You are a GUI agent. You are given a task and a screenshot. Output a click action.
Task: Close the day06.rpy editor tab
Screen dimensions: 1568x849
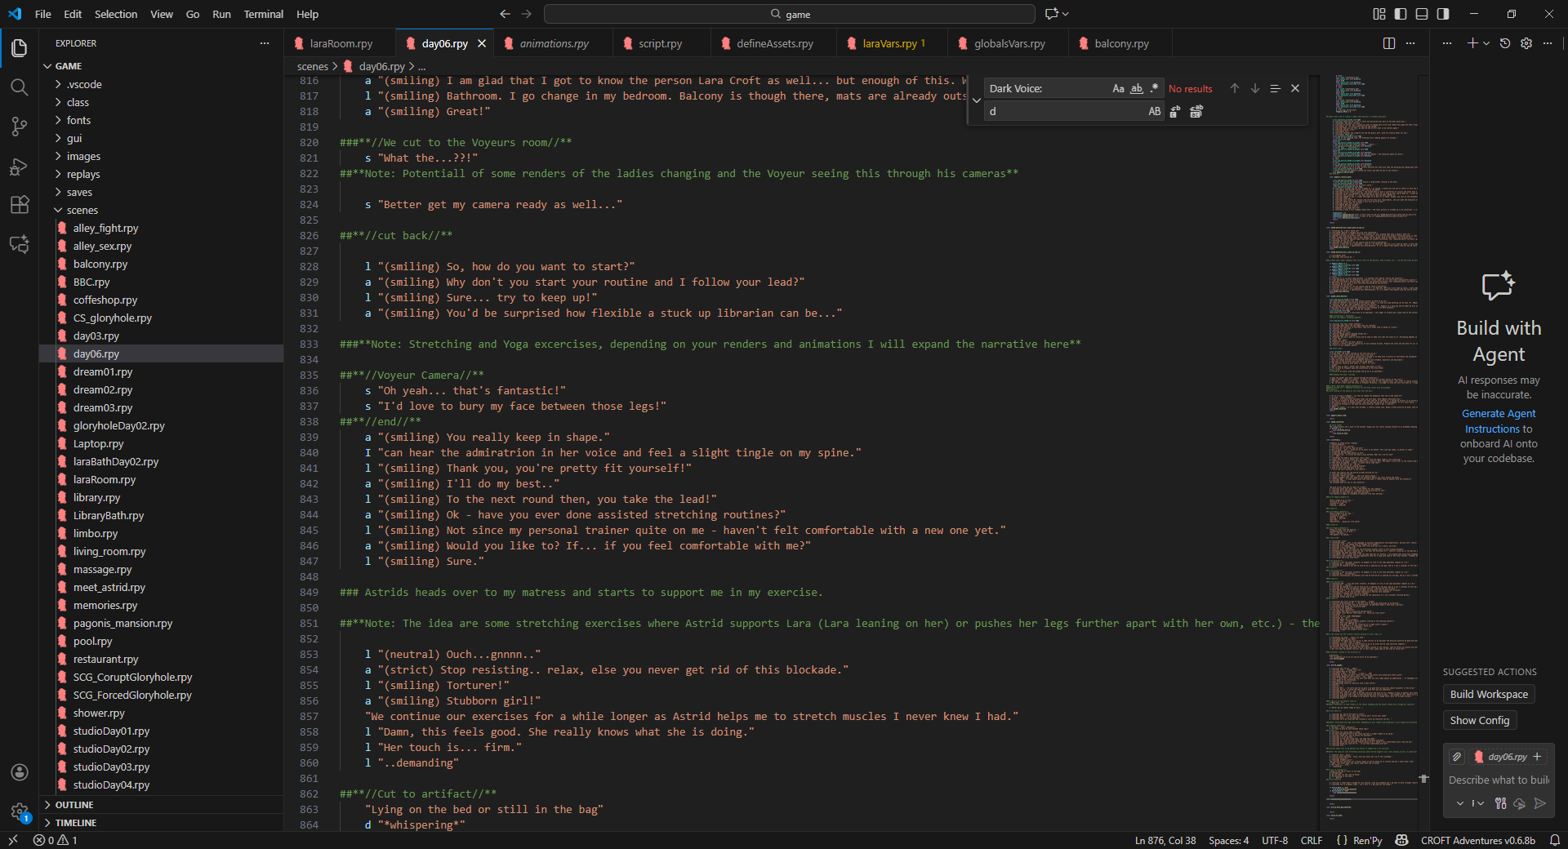tap(482, 43)
